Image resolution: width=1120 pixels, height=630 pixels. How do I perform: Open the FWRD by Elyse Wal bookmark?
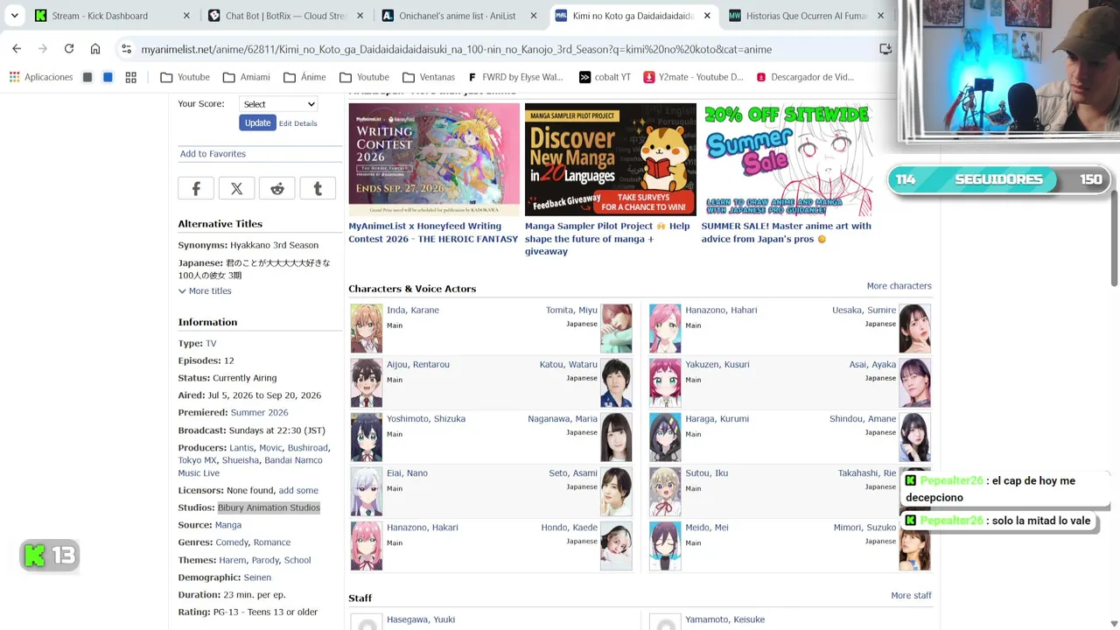[x=516, y=77]
